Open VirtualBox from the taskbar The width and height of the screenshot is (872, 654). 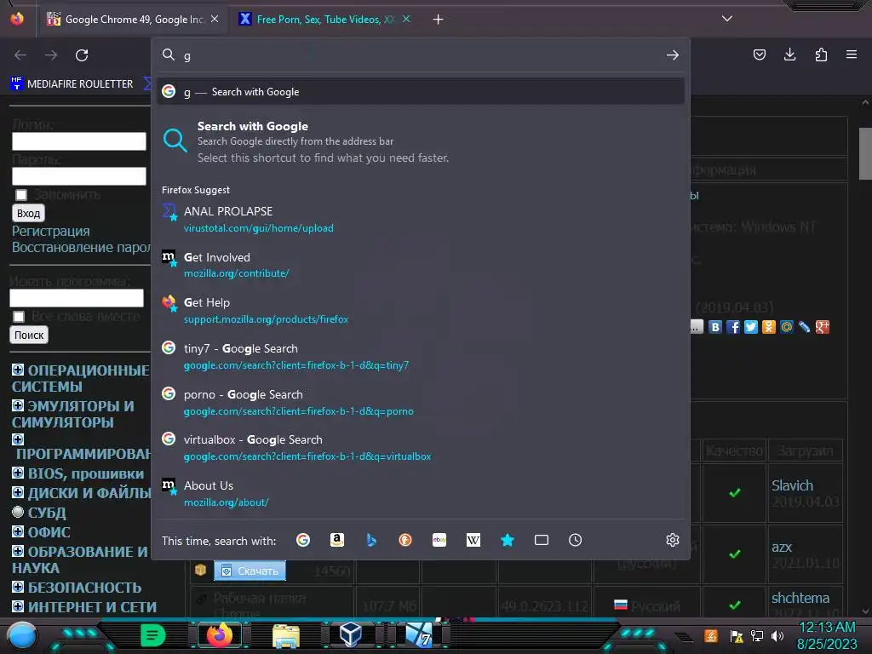click(350, 634)
